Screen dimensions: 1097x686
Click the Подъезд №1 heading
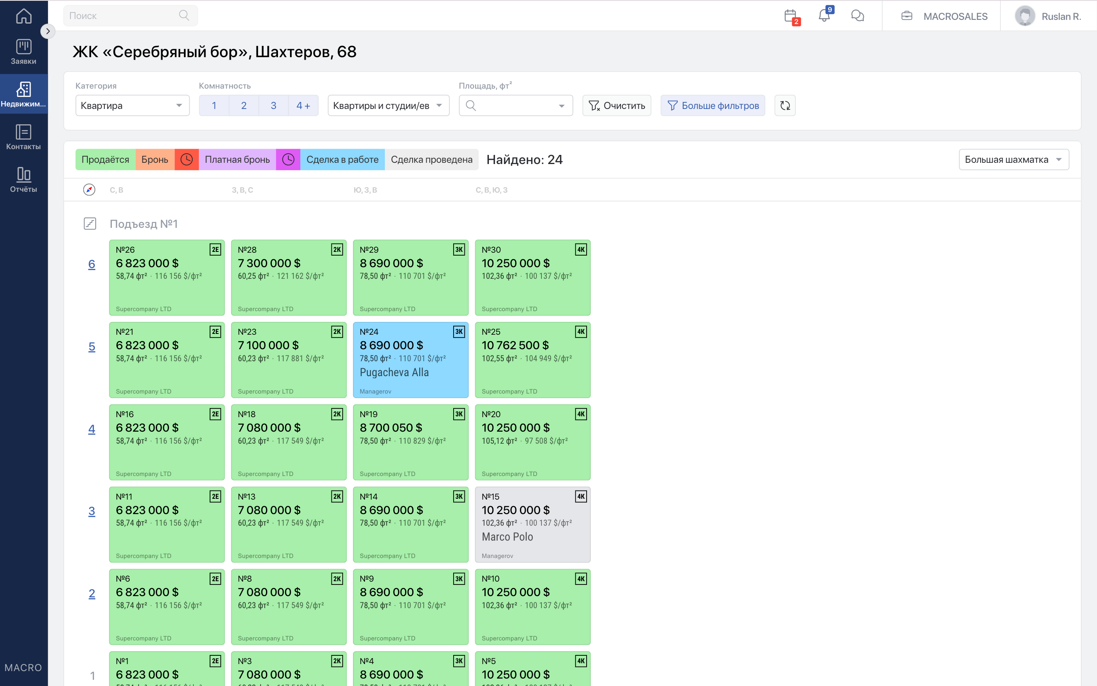(x=143, y=224)
